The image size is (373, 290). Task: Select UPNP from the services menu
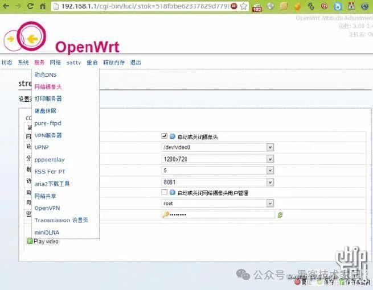coord(42,147)
